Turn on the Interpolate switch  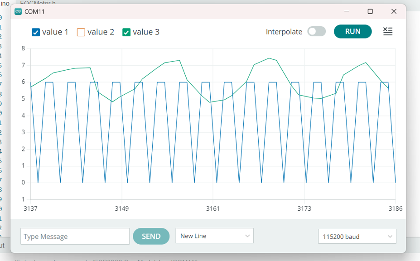point(316,31)
